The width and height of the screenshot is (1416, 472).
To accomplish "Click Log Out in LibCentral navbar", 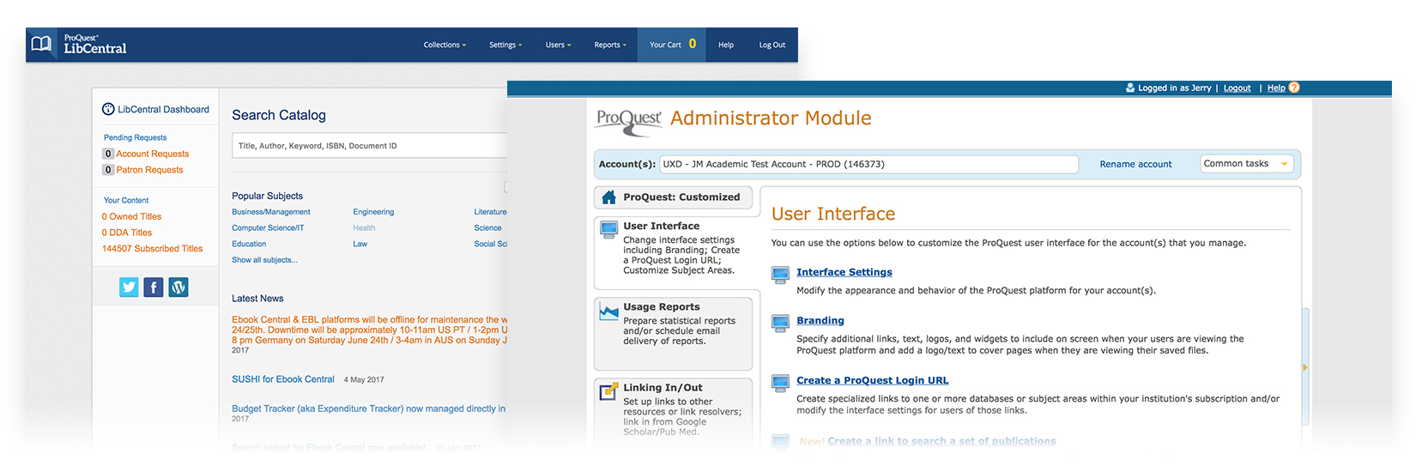I will [x=772, y=45].
